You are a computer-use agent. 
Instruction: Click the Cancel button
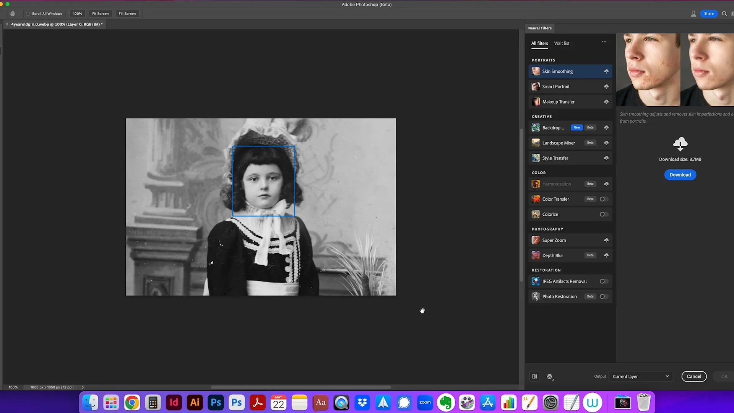[694, 376]
